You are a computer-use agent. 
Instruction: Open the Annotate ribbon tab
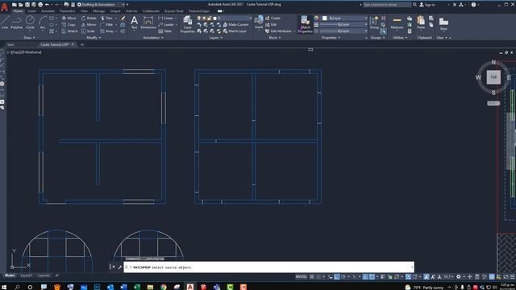48,10
